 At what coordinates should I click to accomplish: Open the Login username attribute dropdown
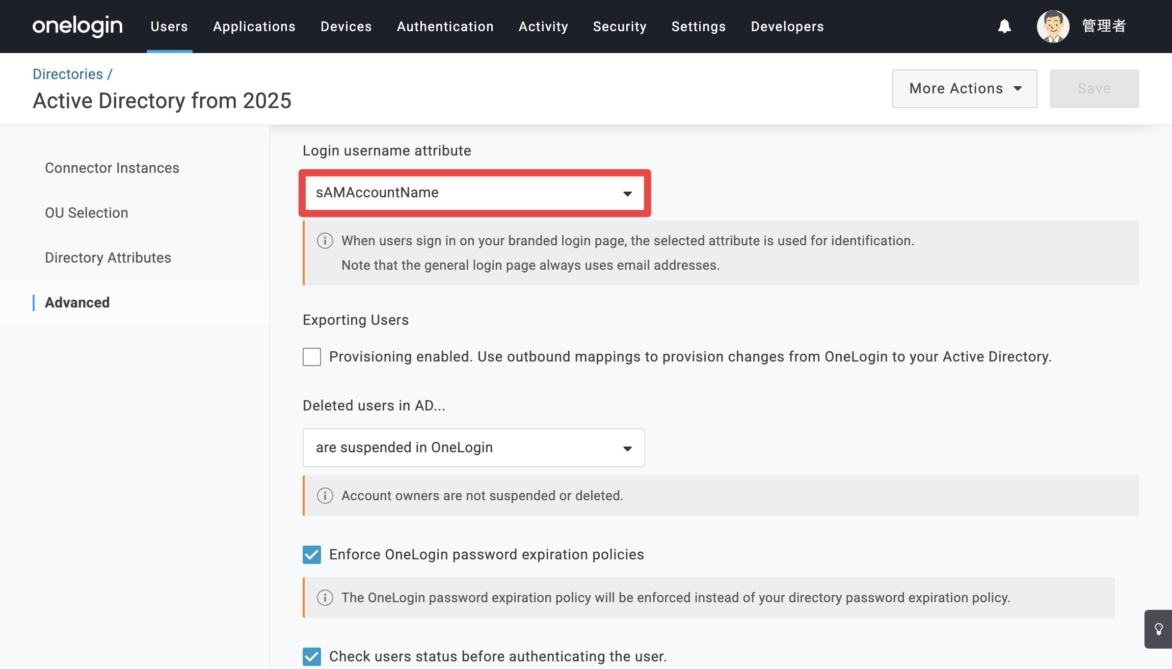474,193
